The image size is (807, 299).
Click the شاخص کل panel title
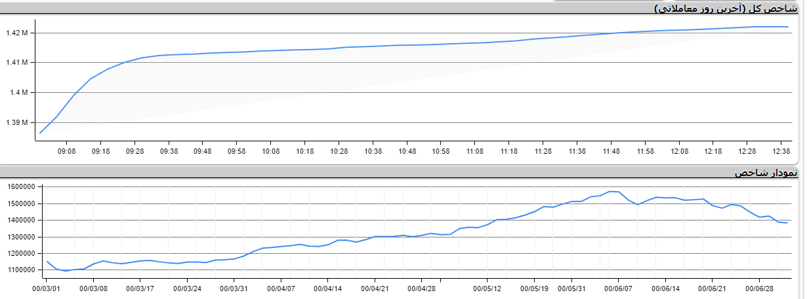(x=728, y=9)
